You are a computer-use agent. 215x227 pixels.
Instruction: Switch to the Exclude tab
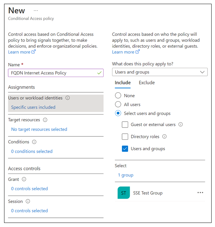click(147, 83)
